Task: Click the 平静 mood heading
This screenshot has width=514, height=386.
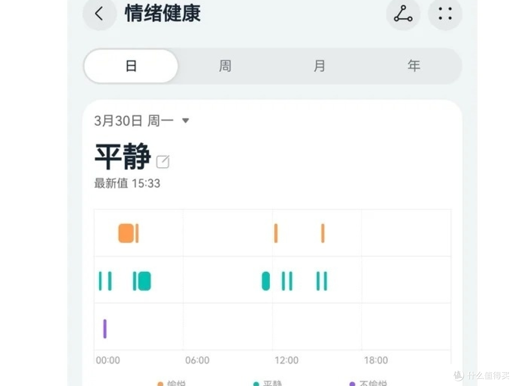Action: [x=123, y=156]
